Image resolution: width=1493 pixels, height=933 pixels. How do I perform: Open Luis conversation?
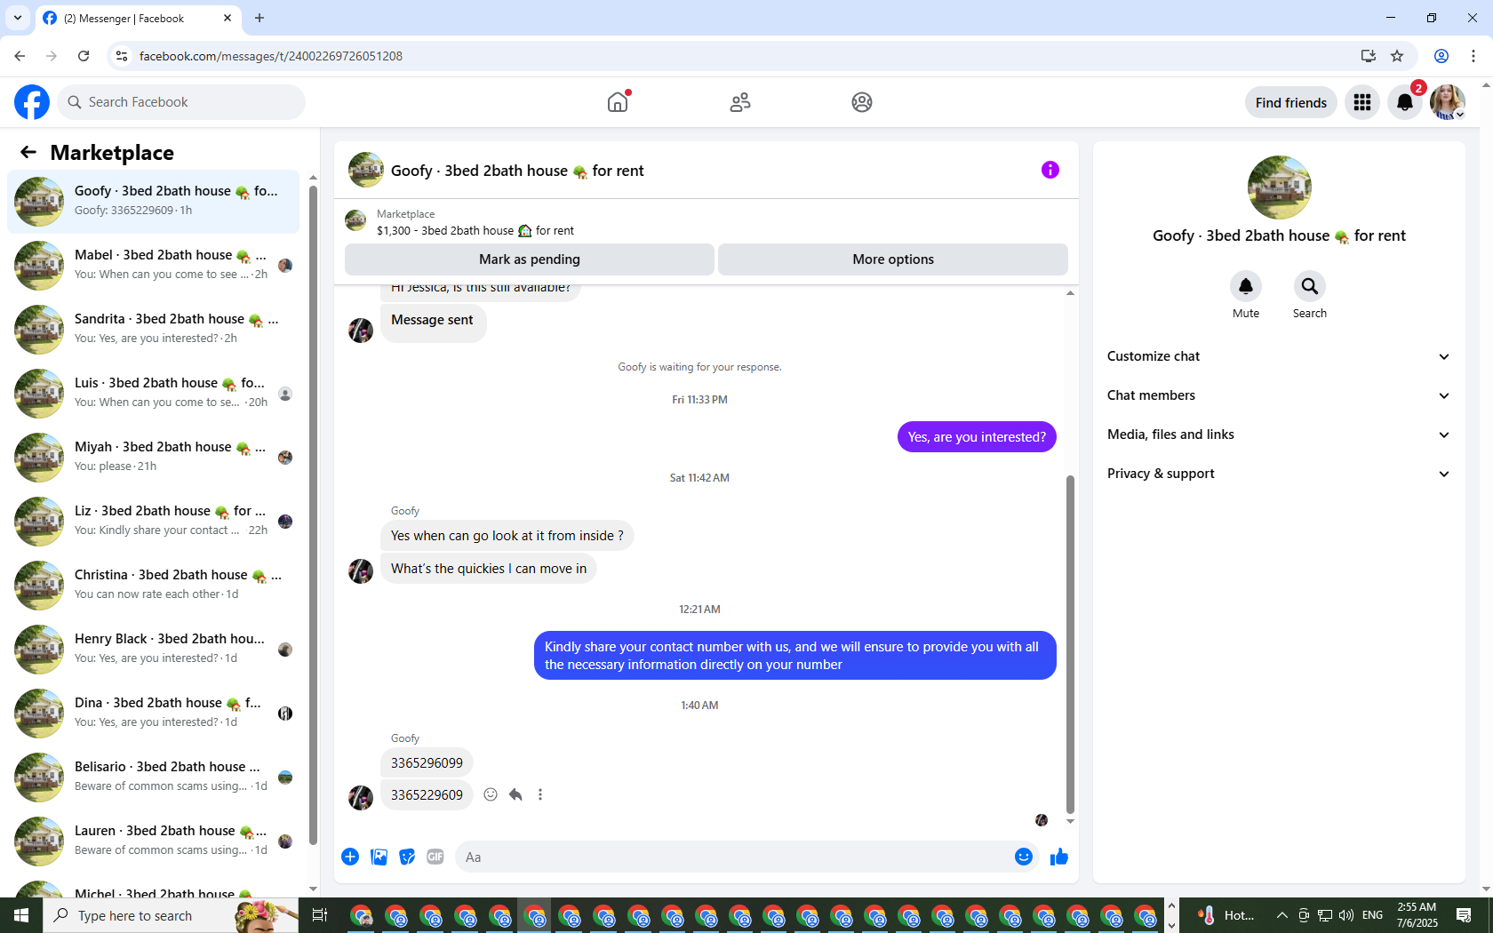(154, 393)
